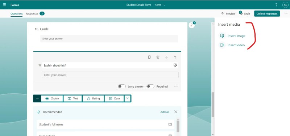290x136 pixels.
Task: Open the app launcher waffle icon
Action: 4,5
